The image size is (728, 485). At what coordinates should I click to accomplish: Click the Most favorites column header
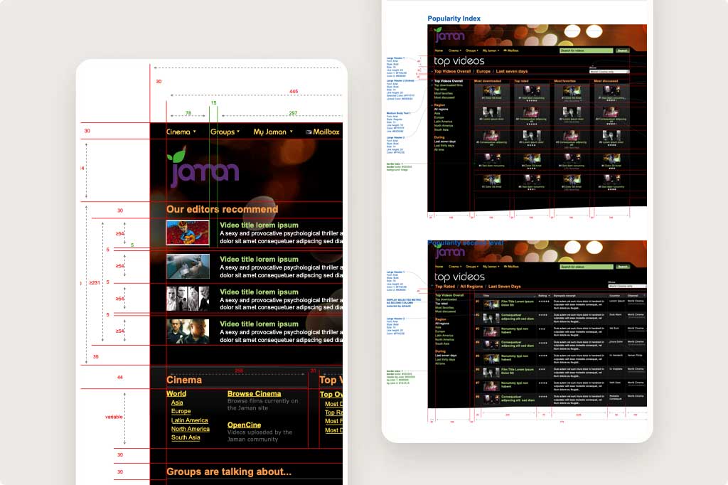point(565,81)
